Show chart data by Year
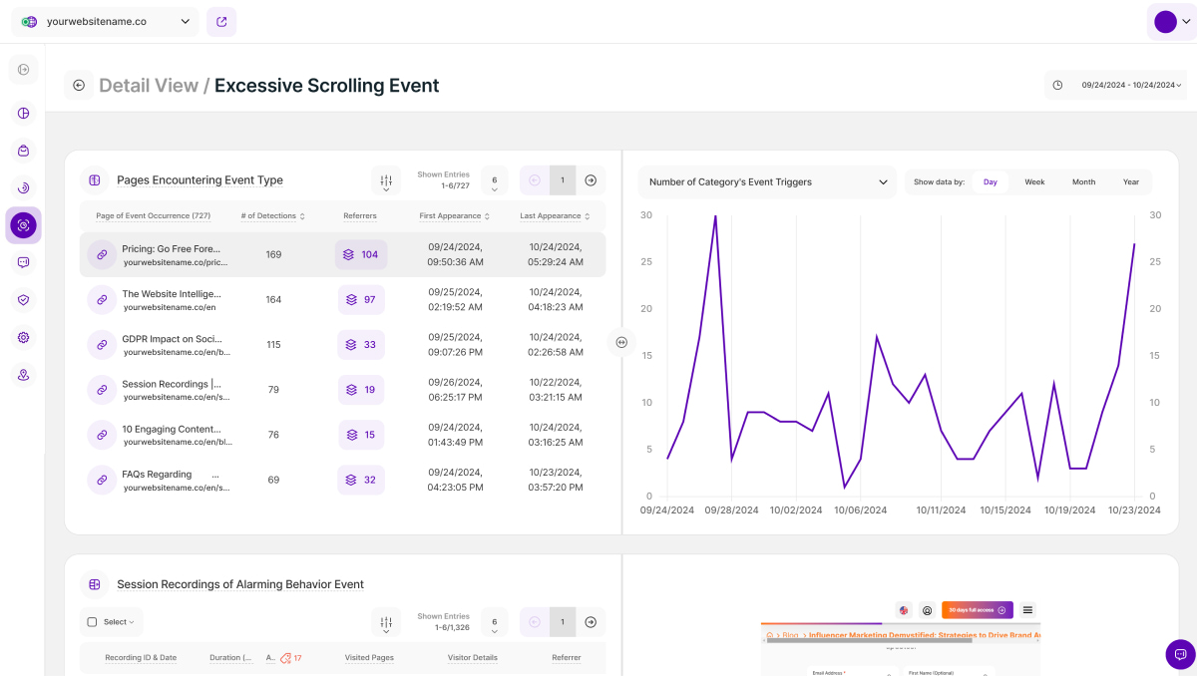Screen dimensions: 1197x676 point(1130,182)
